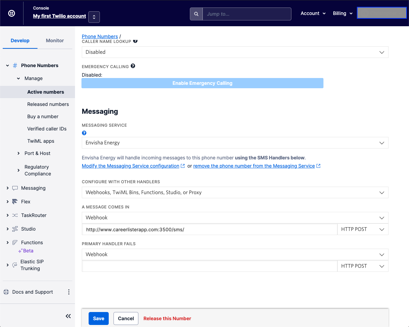Open the Docs and Support three-dot menu
Screen dimensions: 409x327
[69, 292]
